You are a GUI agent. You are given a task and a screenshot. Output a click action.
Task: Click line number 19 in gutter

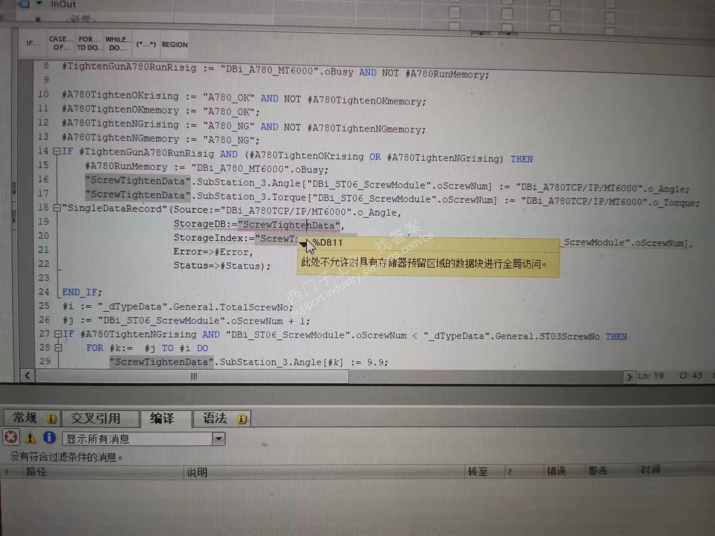coord(44,222)
